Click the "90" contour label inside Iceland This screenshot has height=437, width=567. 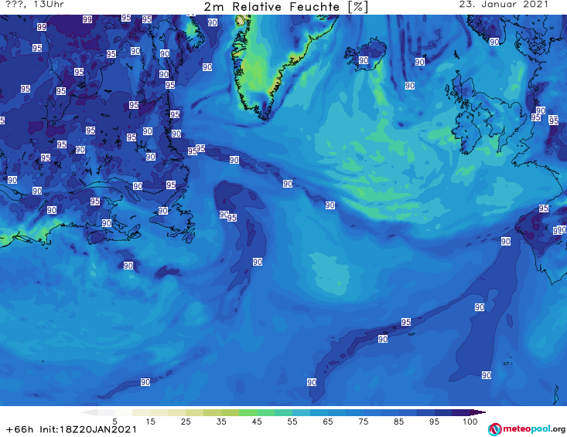[x=364, y=61]
